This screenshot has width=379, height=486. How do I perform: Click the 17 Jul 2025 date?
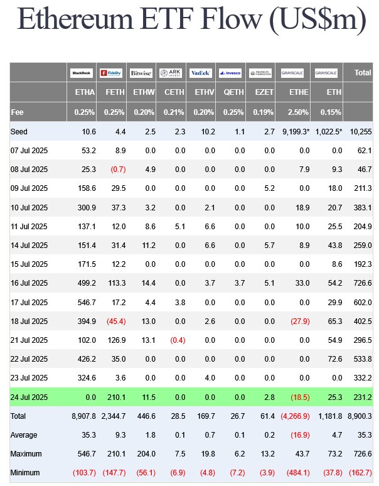[x=29, y=303]
